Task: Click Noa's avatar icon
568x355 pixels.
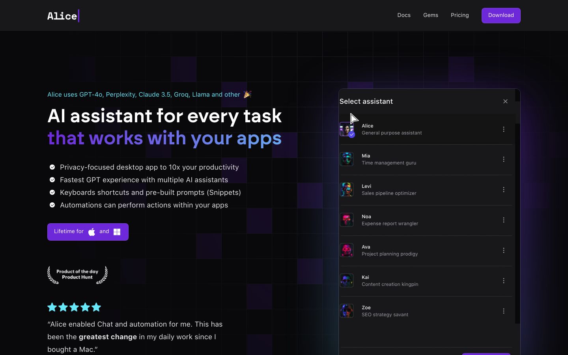Action: click(x=347, y=220)
